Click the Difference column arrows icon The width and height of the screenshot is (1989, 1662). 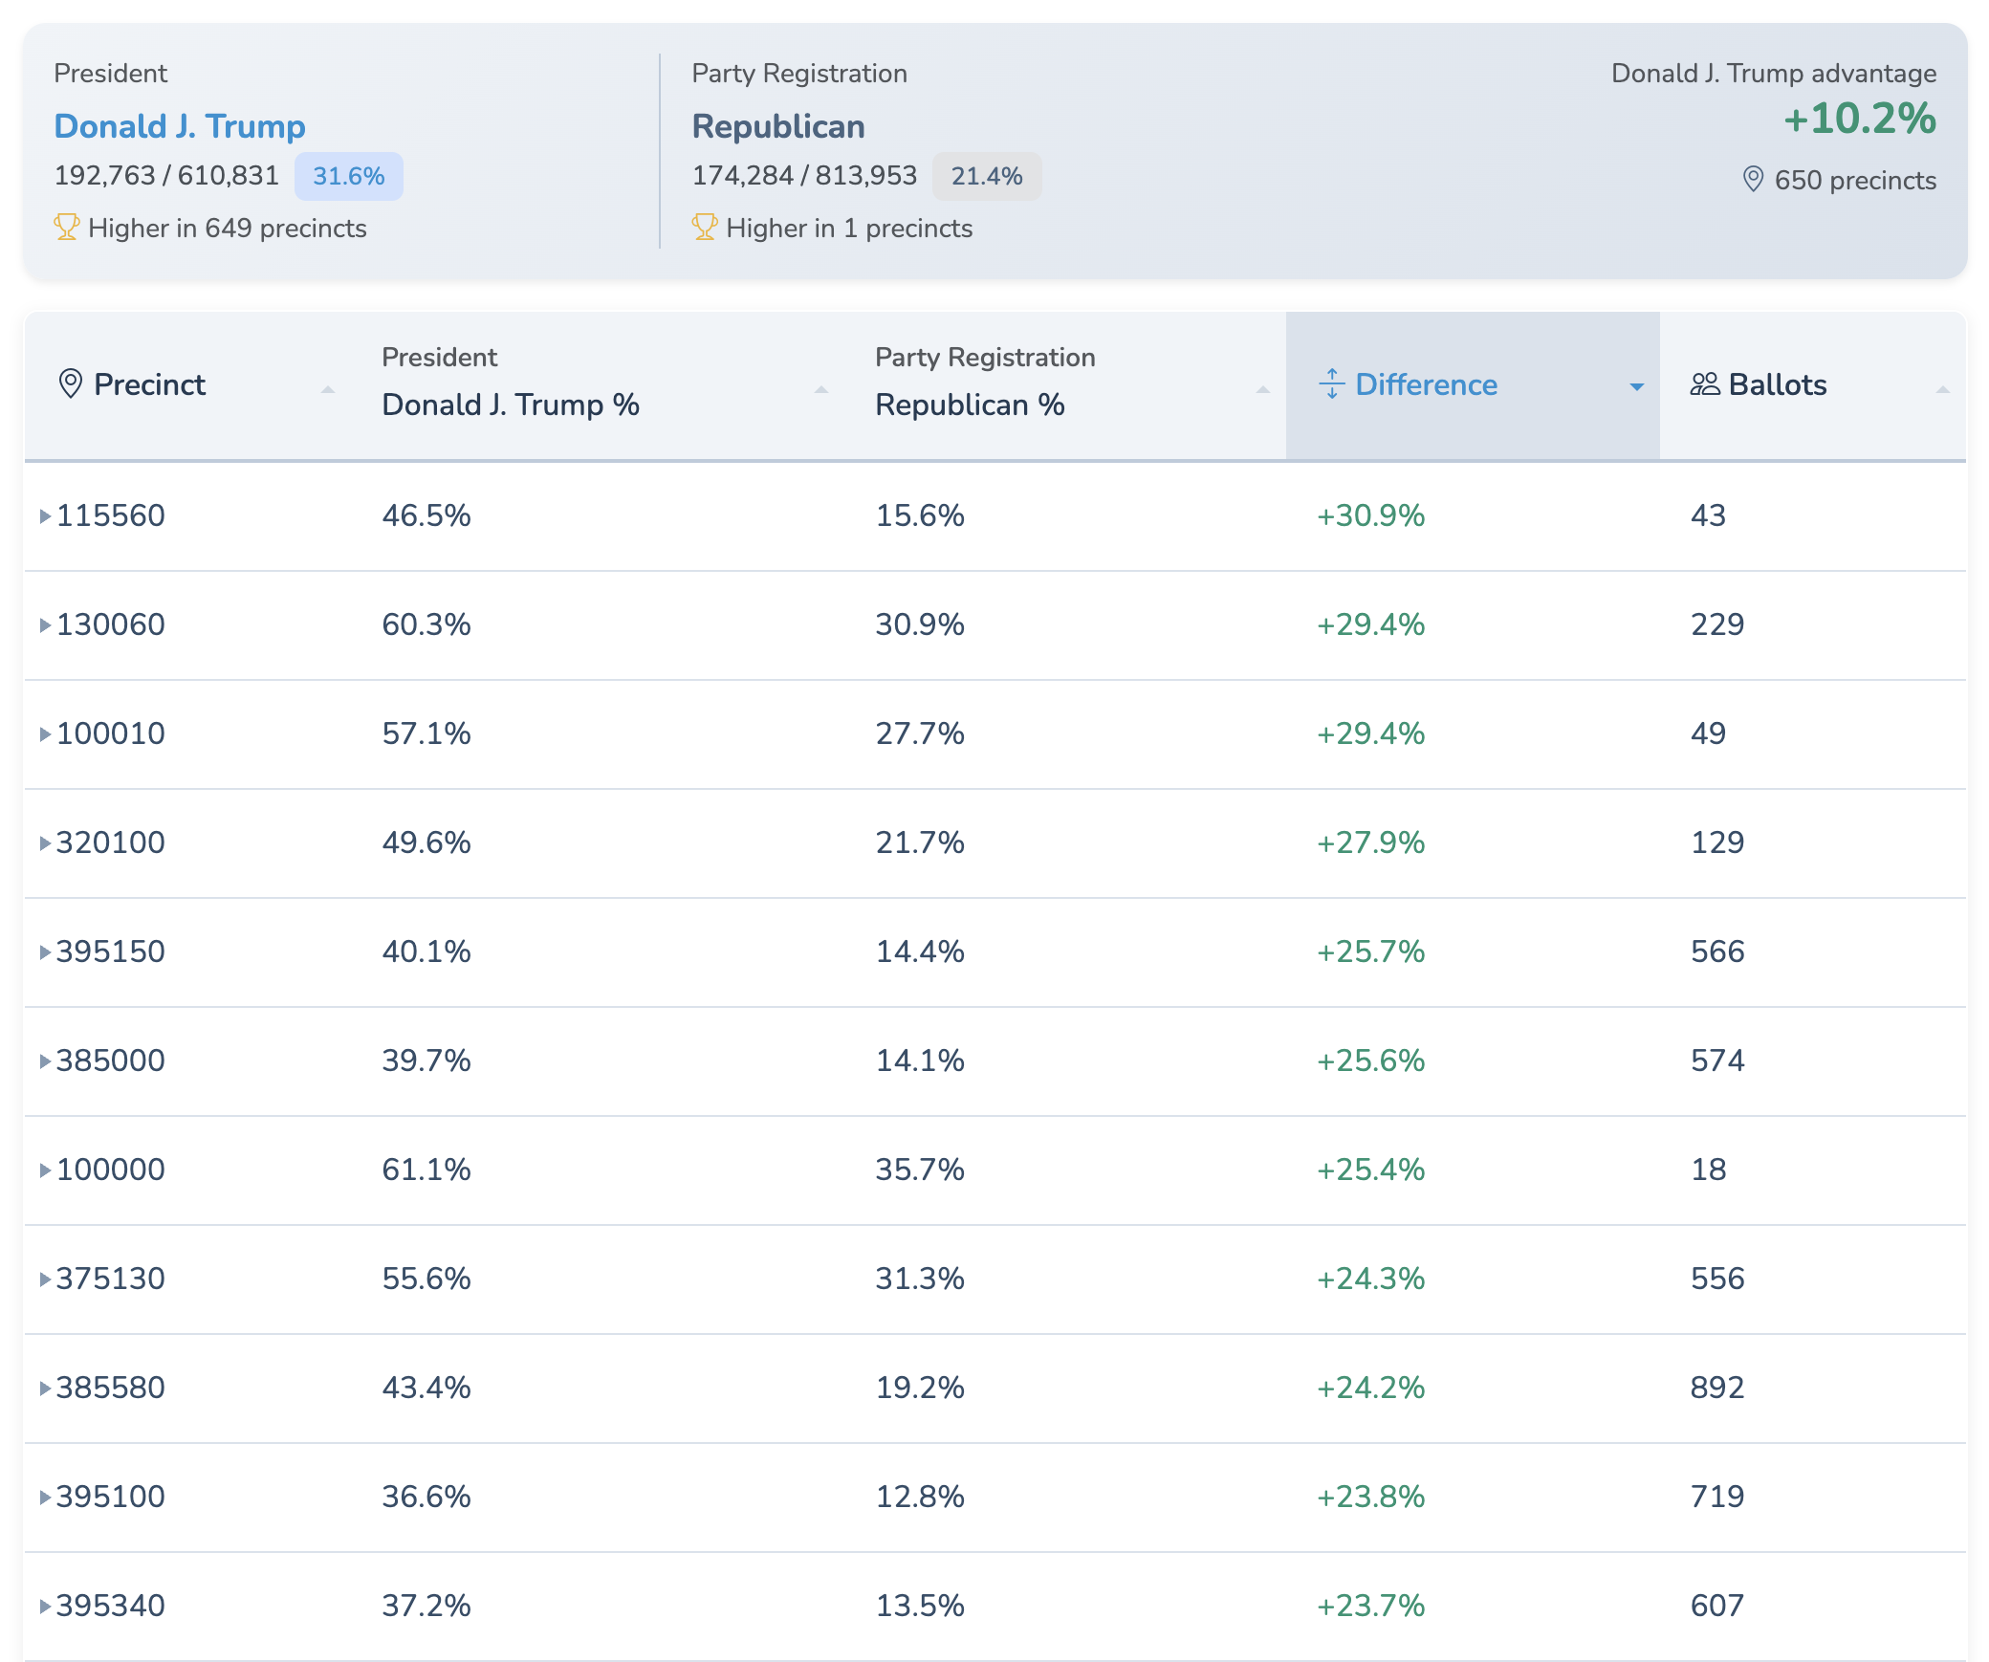pyautogui.click(x=1331, y=384)
